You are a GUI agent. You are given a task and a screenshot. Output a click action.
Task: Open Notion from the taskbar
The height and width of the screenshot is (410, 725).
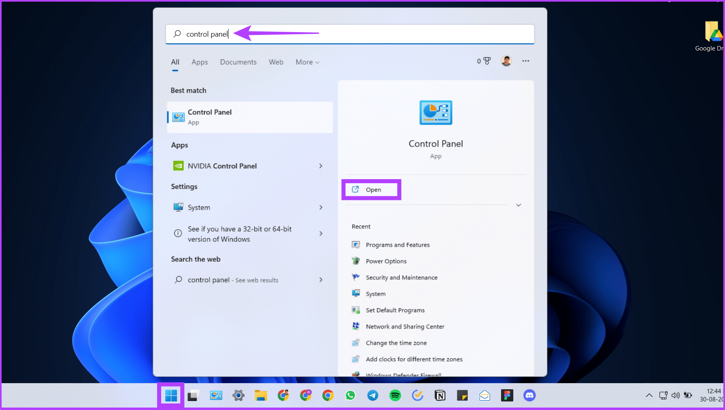pos(440,395)
